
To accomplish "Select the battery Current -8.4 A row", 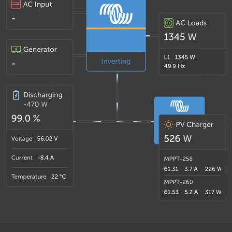I will click(40, 158).
